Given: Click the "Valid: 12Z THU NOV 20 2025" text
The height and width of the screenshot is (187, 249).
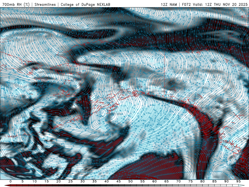Looking at the screenshot, I should click(x=220, y=4).
